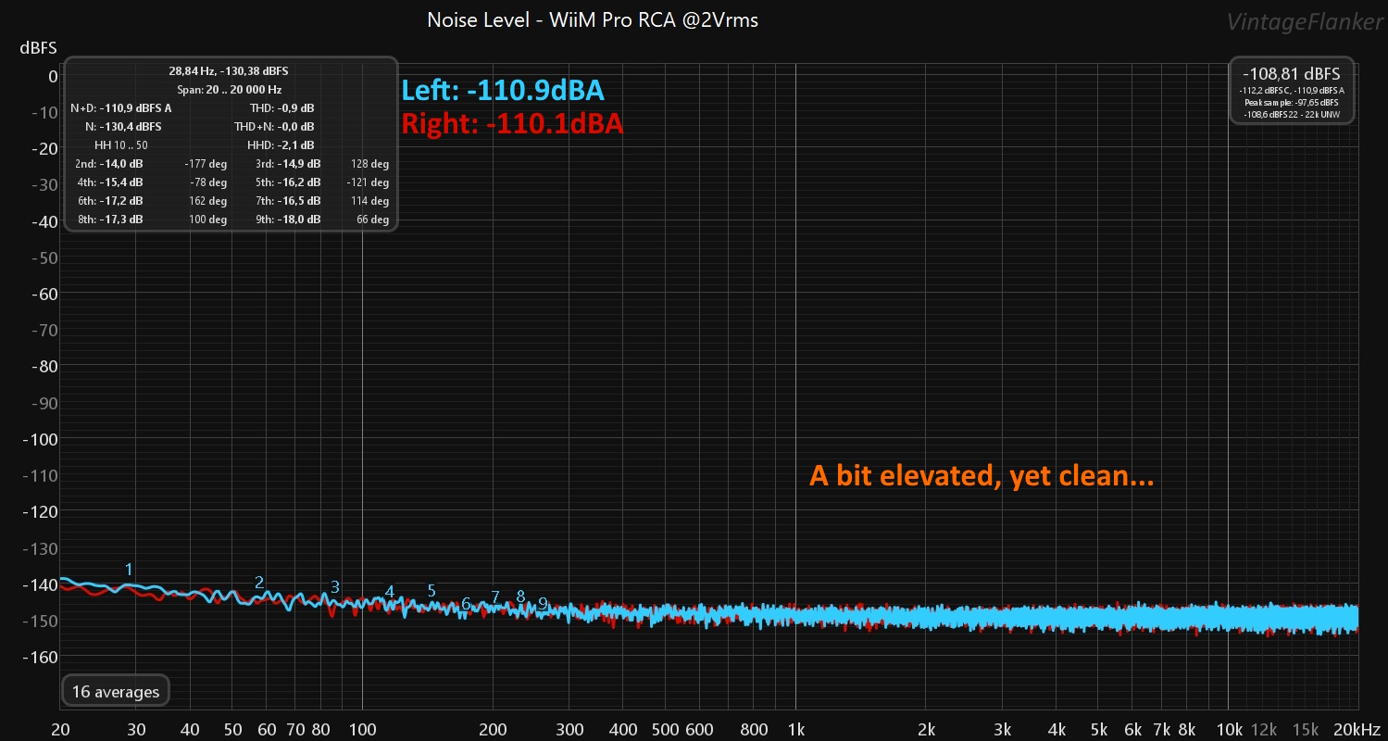Click the "-140" label on the vertical axis
The height and width of the screenshot is (741, 1388).
pos(41,584)
